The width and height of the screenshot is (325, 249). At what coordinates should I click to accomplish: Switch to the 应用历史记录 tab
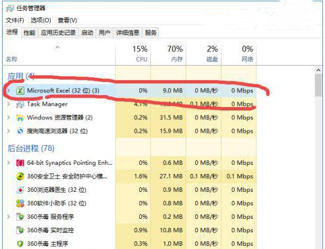[58, 33]
